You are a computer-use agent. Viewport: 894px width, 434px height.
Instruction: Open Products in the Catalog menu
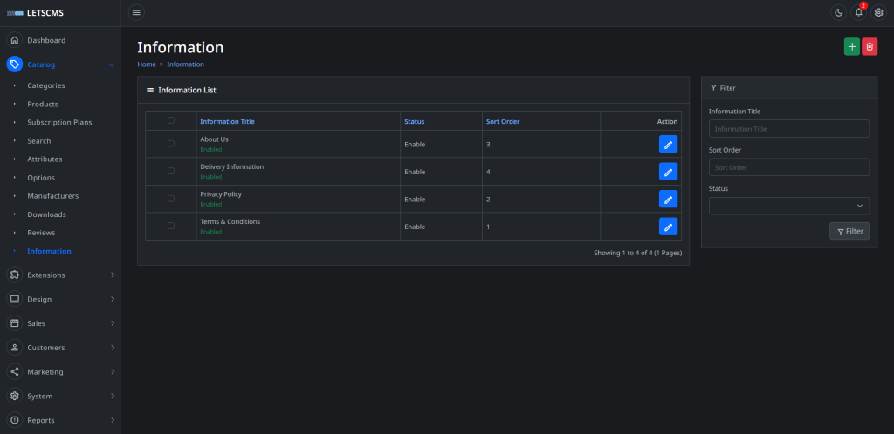click(43, 104)
